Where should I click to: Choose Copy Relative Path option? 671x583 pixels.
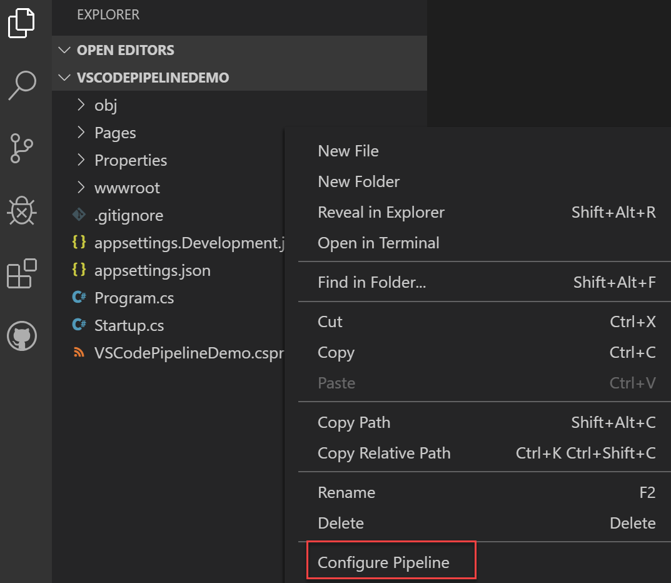point(384,453)
